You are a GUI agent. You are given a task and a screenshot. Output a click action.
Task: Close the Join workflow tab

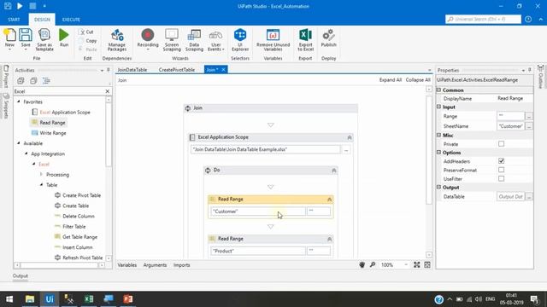(x=223, y=70)
